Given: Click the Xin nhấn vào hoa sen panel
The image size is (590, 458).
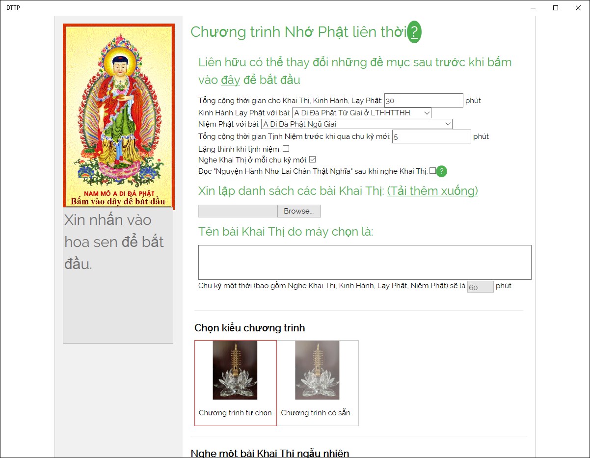Looking at the screenshot, I should click(118, 275).
